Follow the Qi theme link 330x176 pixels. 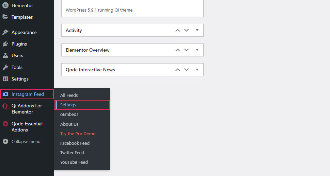[116, 10]
